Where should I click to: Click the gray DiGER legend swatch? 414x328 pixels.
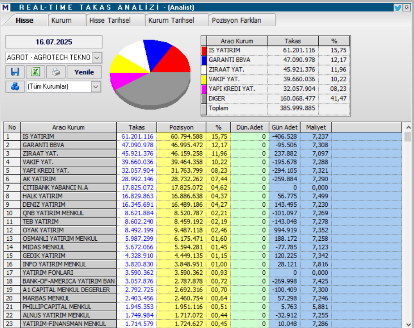click(x=204, y=99)
